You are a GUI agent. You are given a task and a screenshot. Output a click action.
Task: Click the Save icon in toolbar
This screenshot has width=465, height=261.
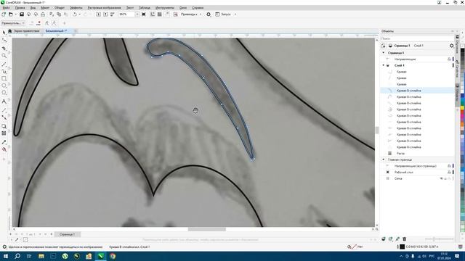click(x=22, y=14)
